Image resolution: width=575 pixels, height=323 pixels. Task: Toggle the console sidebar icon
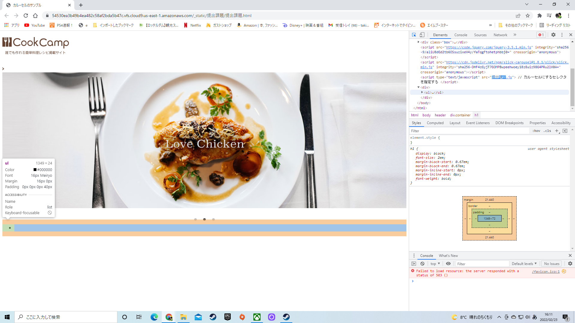point(414,264)
